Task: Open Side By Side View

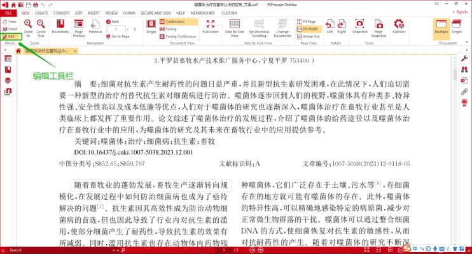Action: (x=235, y=28)
